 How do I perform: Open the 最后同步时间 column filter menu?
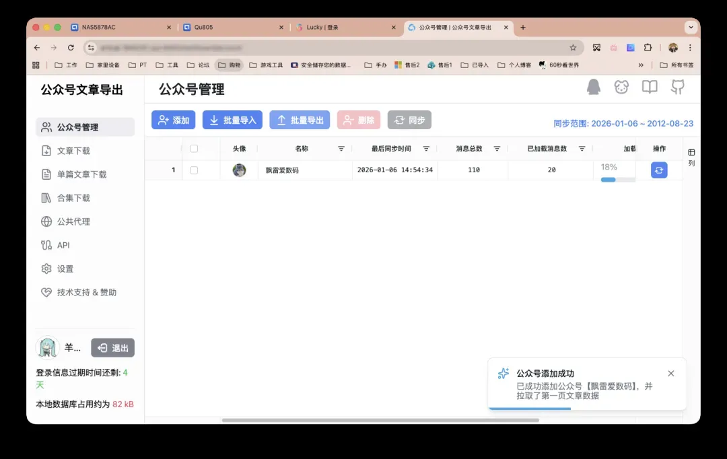(426, 149)
